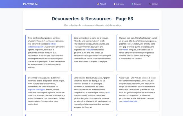Click the gear icon beside Services

tap(133, 4)
